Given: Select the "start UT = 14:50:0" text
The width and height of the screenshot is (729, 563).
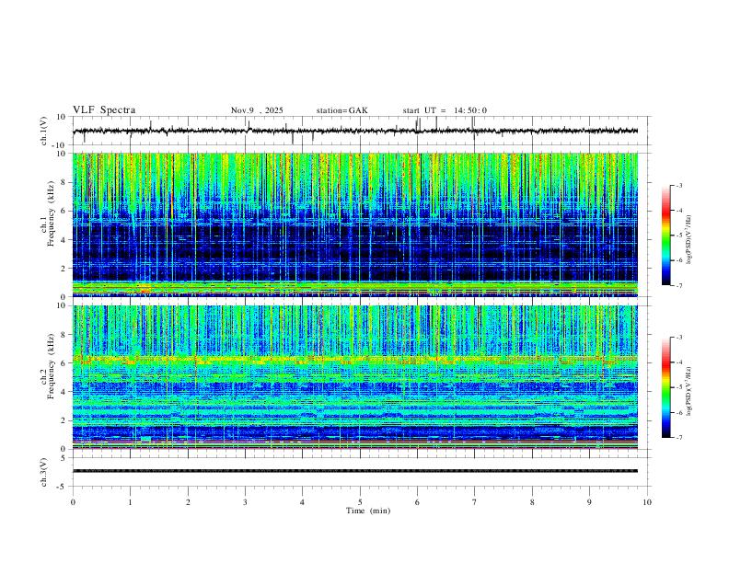Looking at the screenshot, I should pyautogui.click(x=445, y=110).
